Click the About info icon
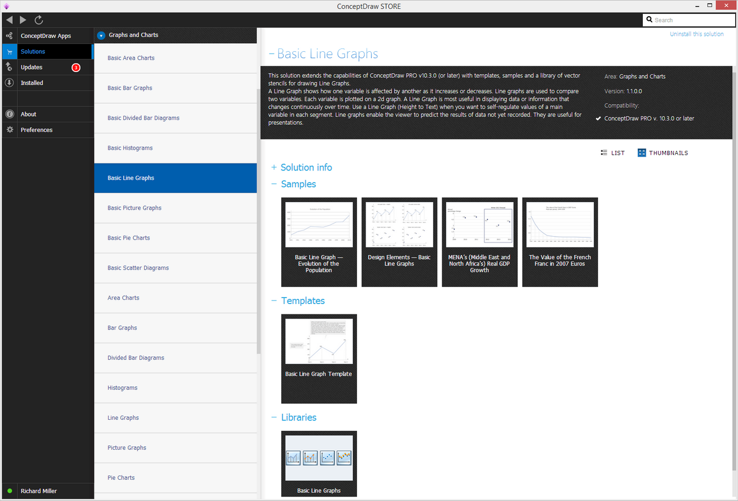Image resolution: width=738 pixels, height=501 pixels. [x=9, y=114]
